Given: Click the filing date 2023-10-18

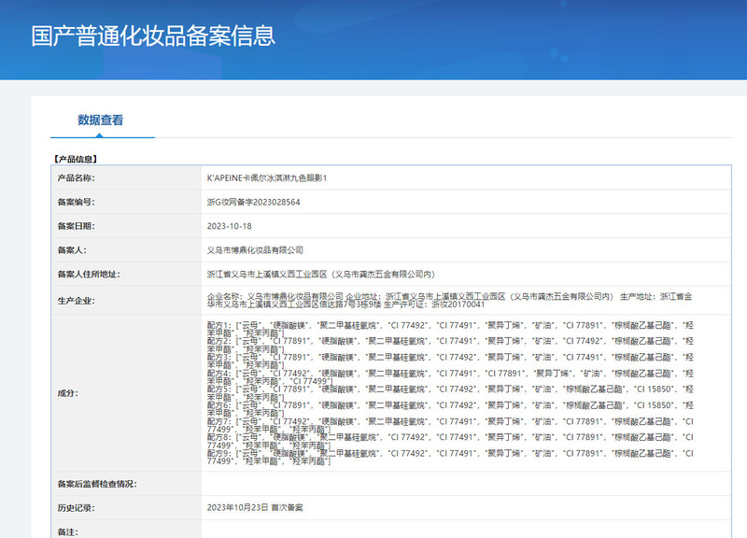Looking at the screenshot, I should point(229,226).
